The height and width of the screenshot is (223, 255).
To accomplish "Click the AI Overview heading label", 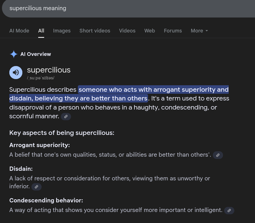I will tap(36, 54).
